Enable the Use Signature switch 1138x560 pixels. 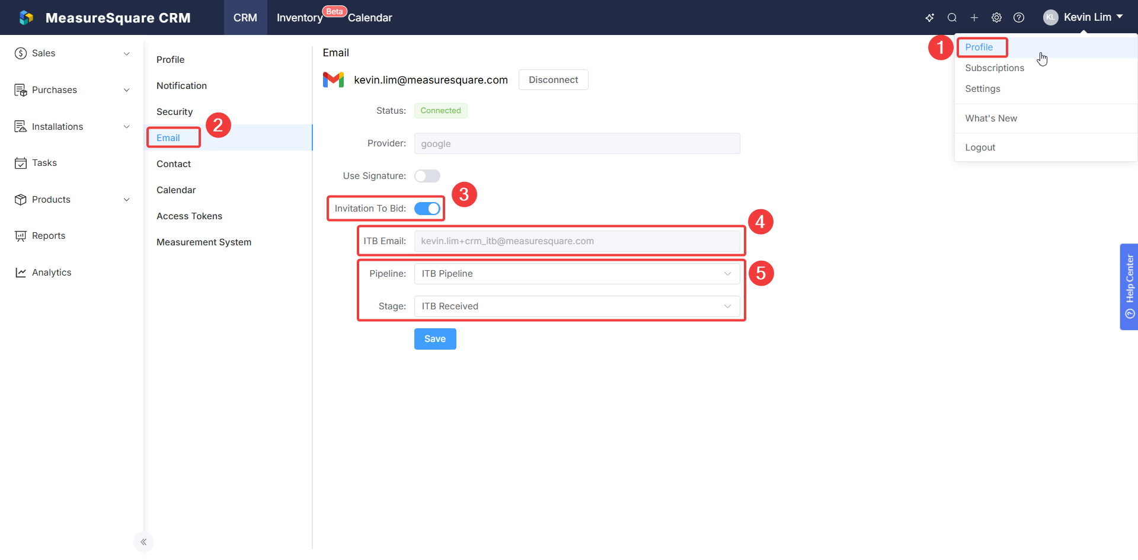coord(427,176)
